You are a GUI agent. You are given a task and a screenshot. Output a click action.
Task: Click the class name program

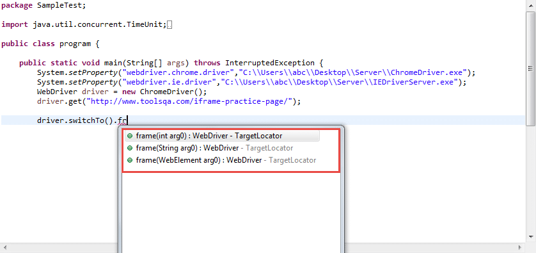(x=75, y=44)
